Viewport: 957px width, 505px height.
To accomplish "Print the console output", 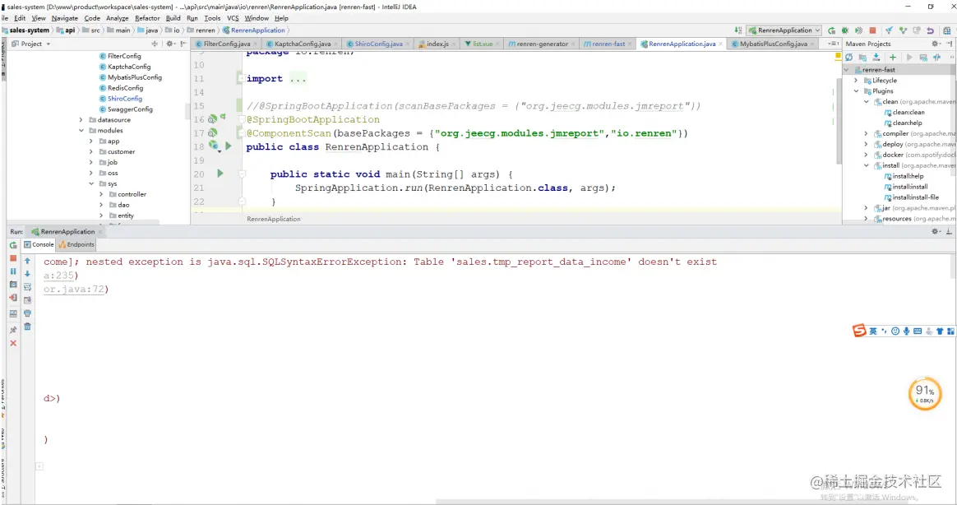I will click(x=27, y=313).
